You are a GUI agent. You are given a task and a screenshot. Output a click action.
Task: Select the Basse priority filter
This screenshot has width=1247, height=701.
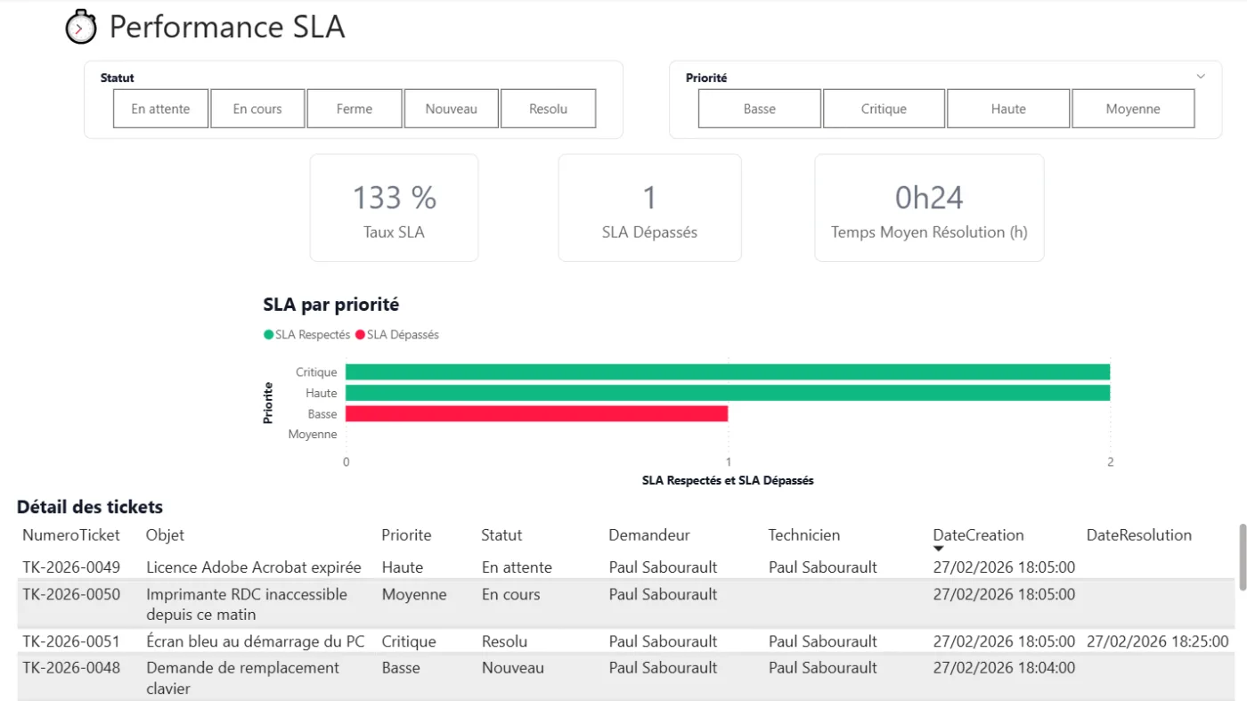coord(760,109)
